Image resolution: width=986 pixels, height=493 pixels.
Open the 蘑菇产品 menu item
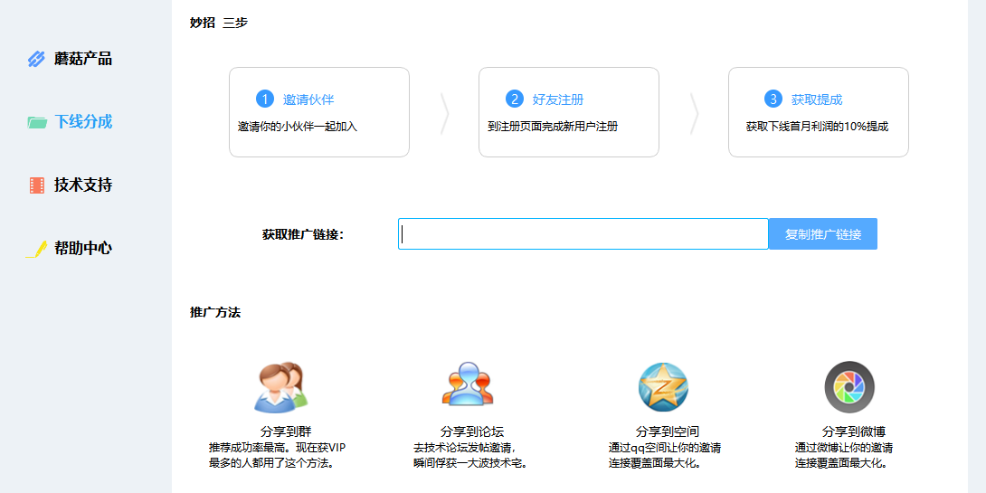(83, 59)
